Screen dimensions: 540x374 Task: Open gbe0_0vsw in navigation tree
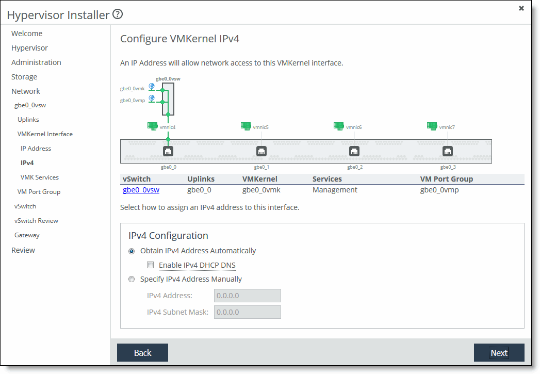click(x=30, y=105)
